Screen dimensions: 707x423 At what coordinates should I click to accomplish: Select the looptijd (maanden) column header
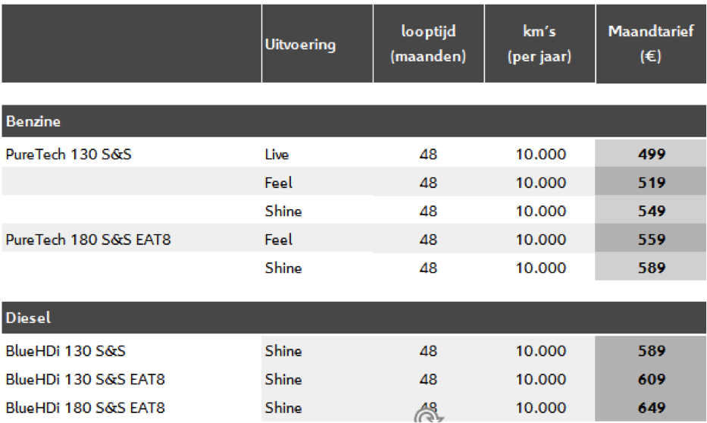pyautogui.click(x=429, y=44)
